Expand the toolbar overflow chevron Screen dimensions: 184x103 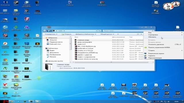118,34
